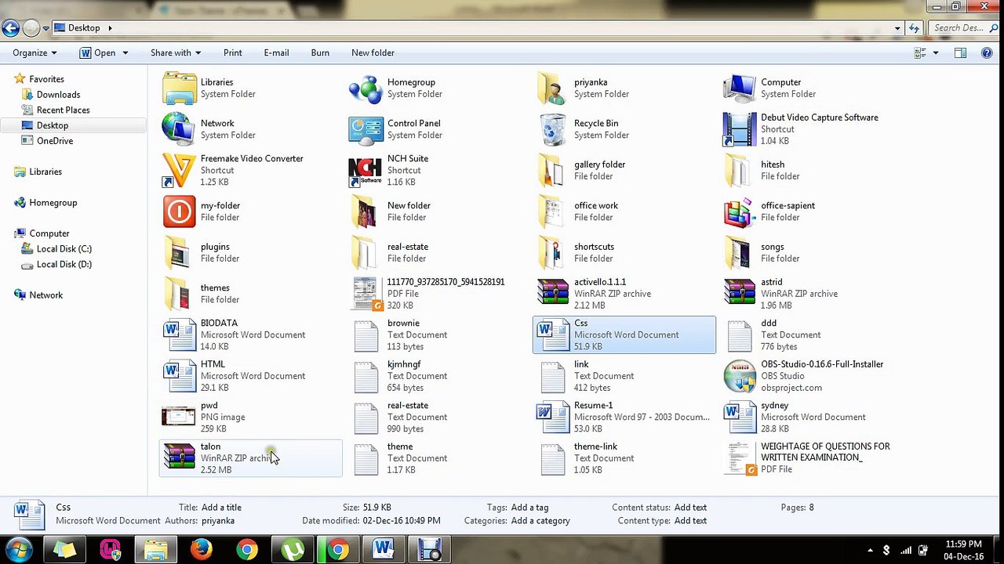Expand the Share with dropdown
This screenshot has height=564, width=1004.
pyautogui.click(x=176, y=52)
